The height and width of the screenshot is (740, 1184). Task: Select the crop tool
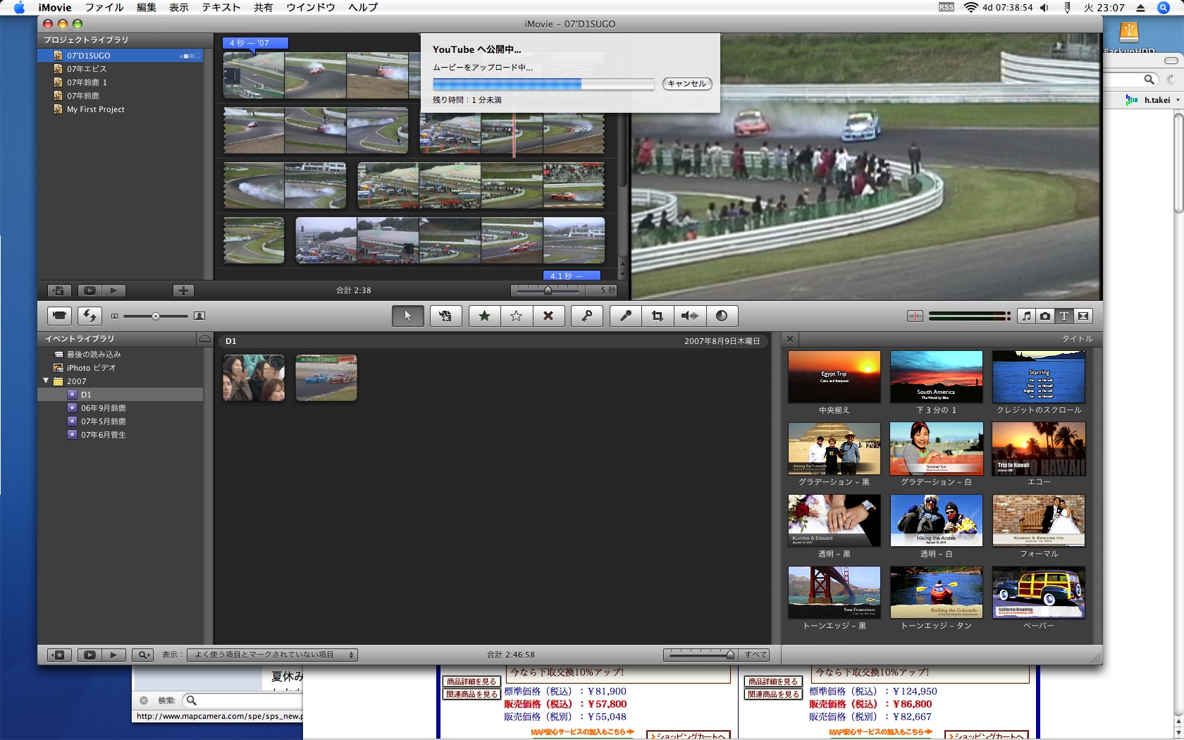[x=658, y=316]
